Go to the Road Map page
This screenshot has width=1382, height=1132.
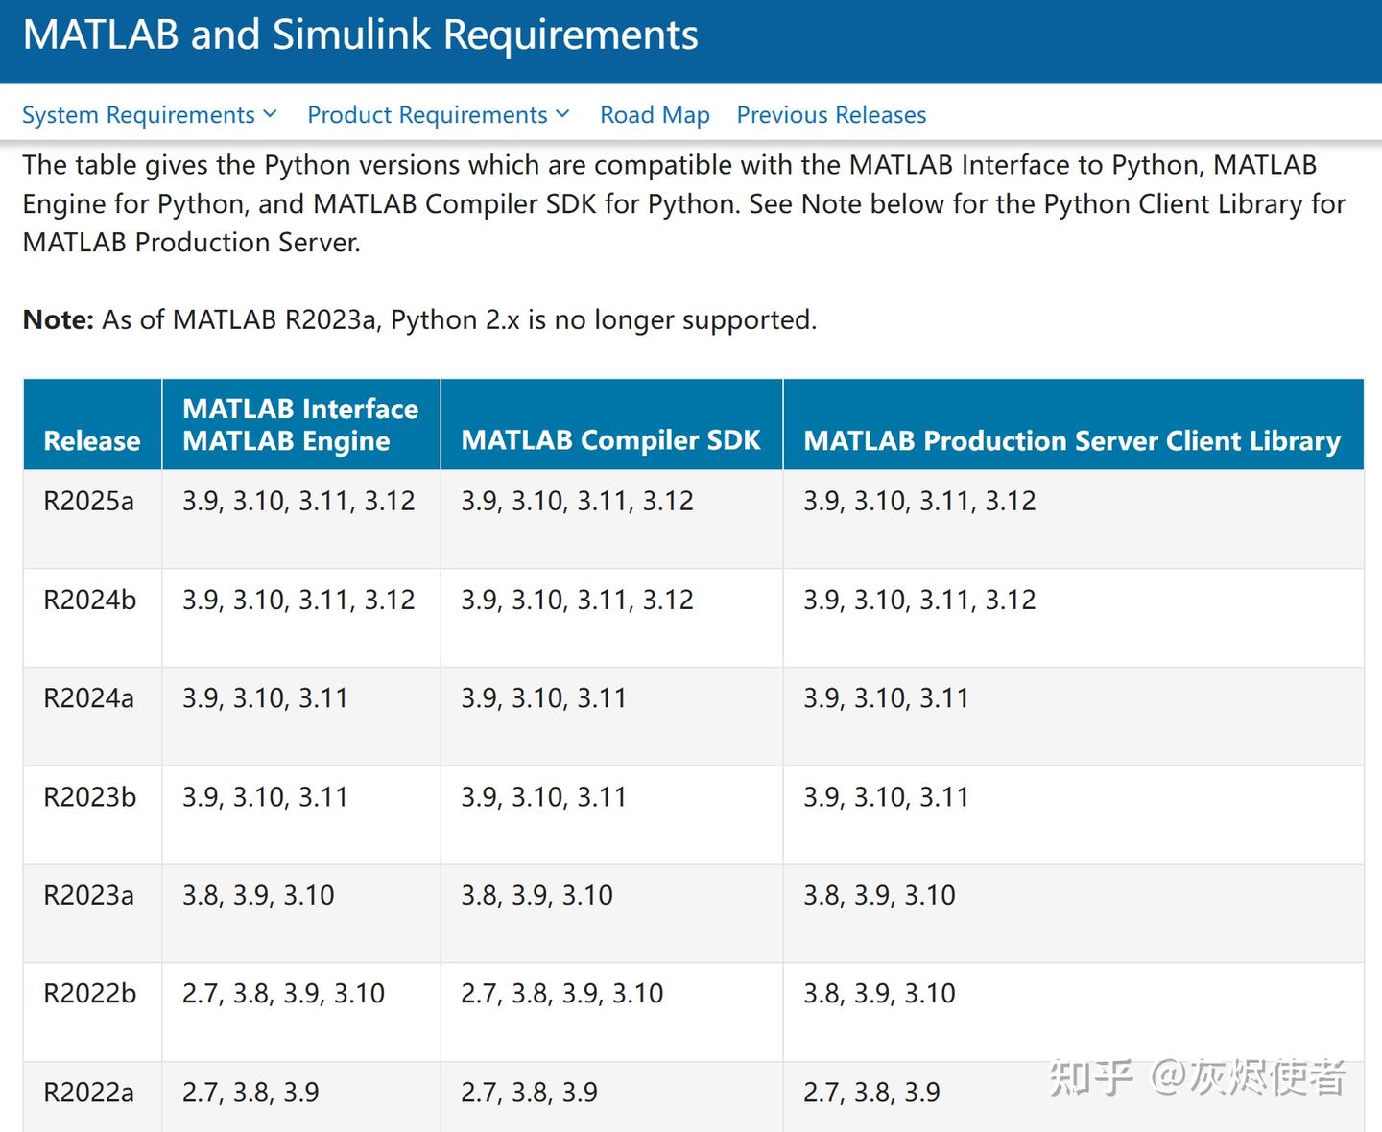pos(655,115)
